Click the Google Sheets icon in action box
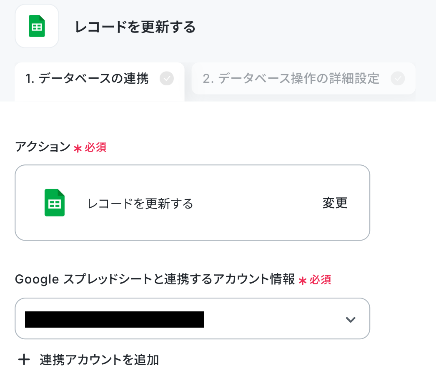 pyautogui.click(x=55, y=202)
